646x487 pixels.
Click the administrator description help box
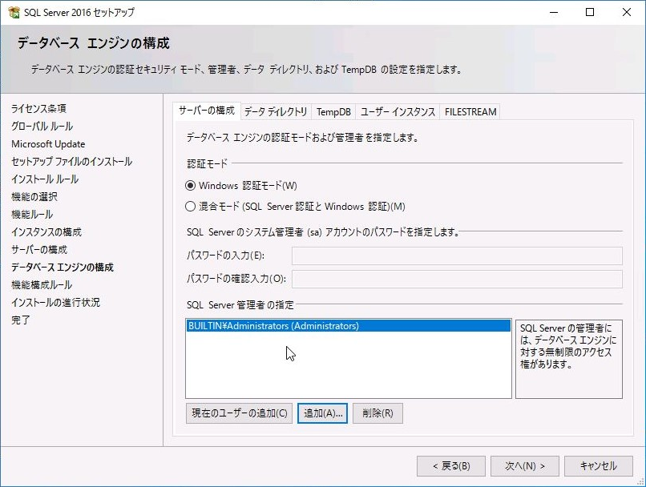(x=569, y=359)
